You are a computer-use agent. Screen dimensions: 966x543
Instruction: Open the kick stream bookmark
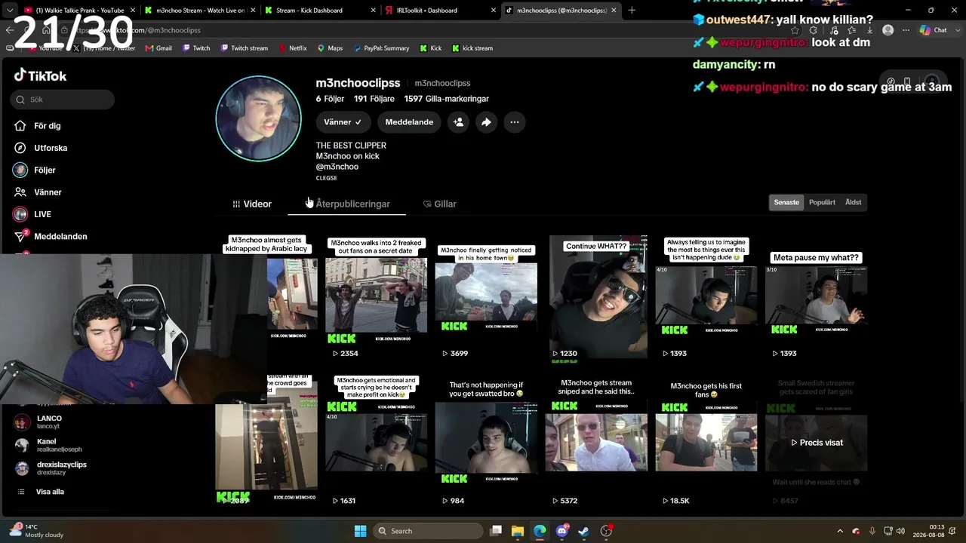472,48
